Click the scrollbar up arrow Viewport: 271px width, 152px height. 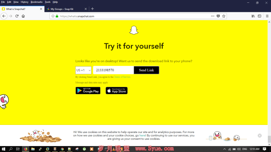[269, 22]
